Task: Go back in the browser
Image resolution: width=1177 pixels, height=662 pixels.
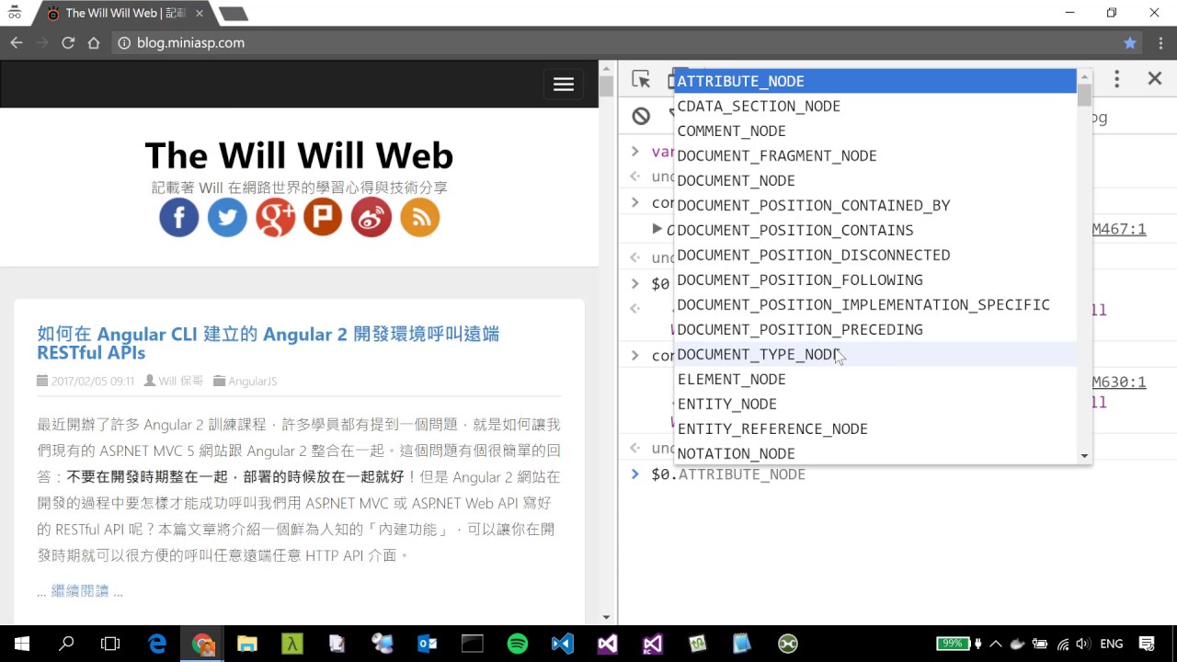Action: point(16,42)
